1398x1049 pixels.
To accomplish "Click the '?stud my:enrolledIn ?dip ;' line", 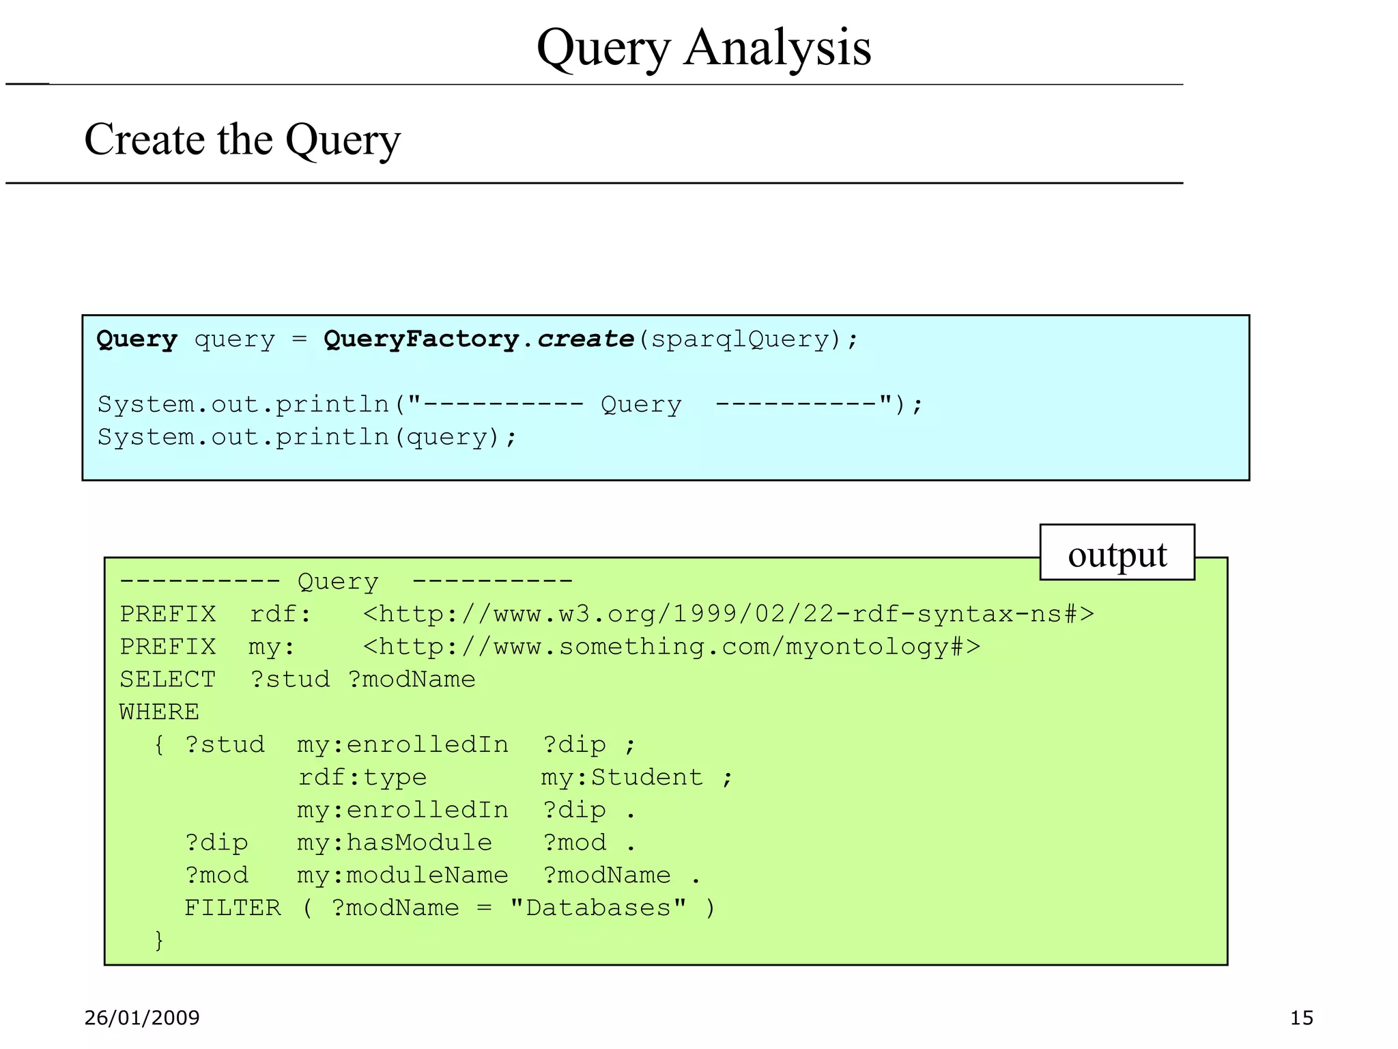I will [x=395, y=745].
